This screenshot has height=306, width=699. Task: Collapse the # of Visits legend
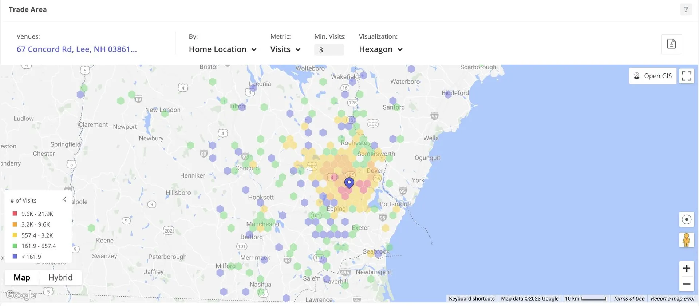[x=64, y=199]
